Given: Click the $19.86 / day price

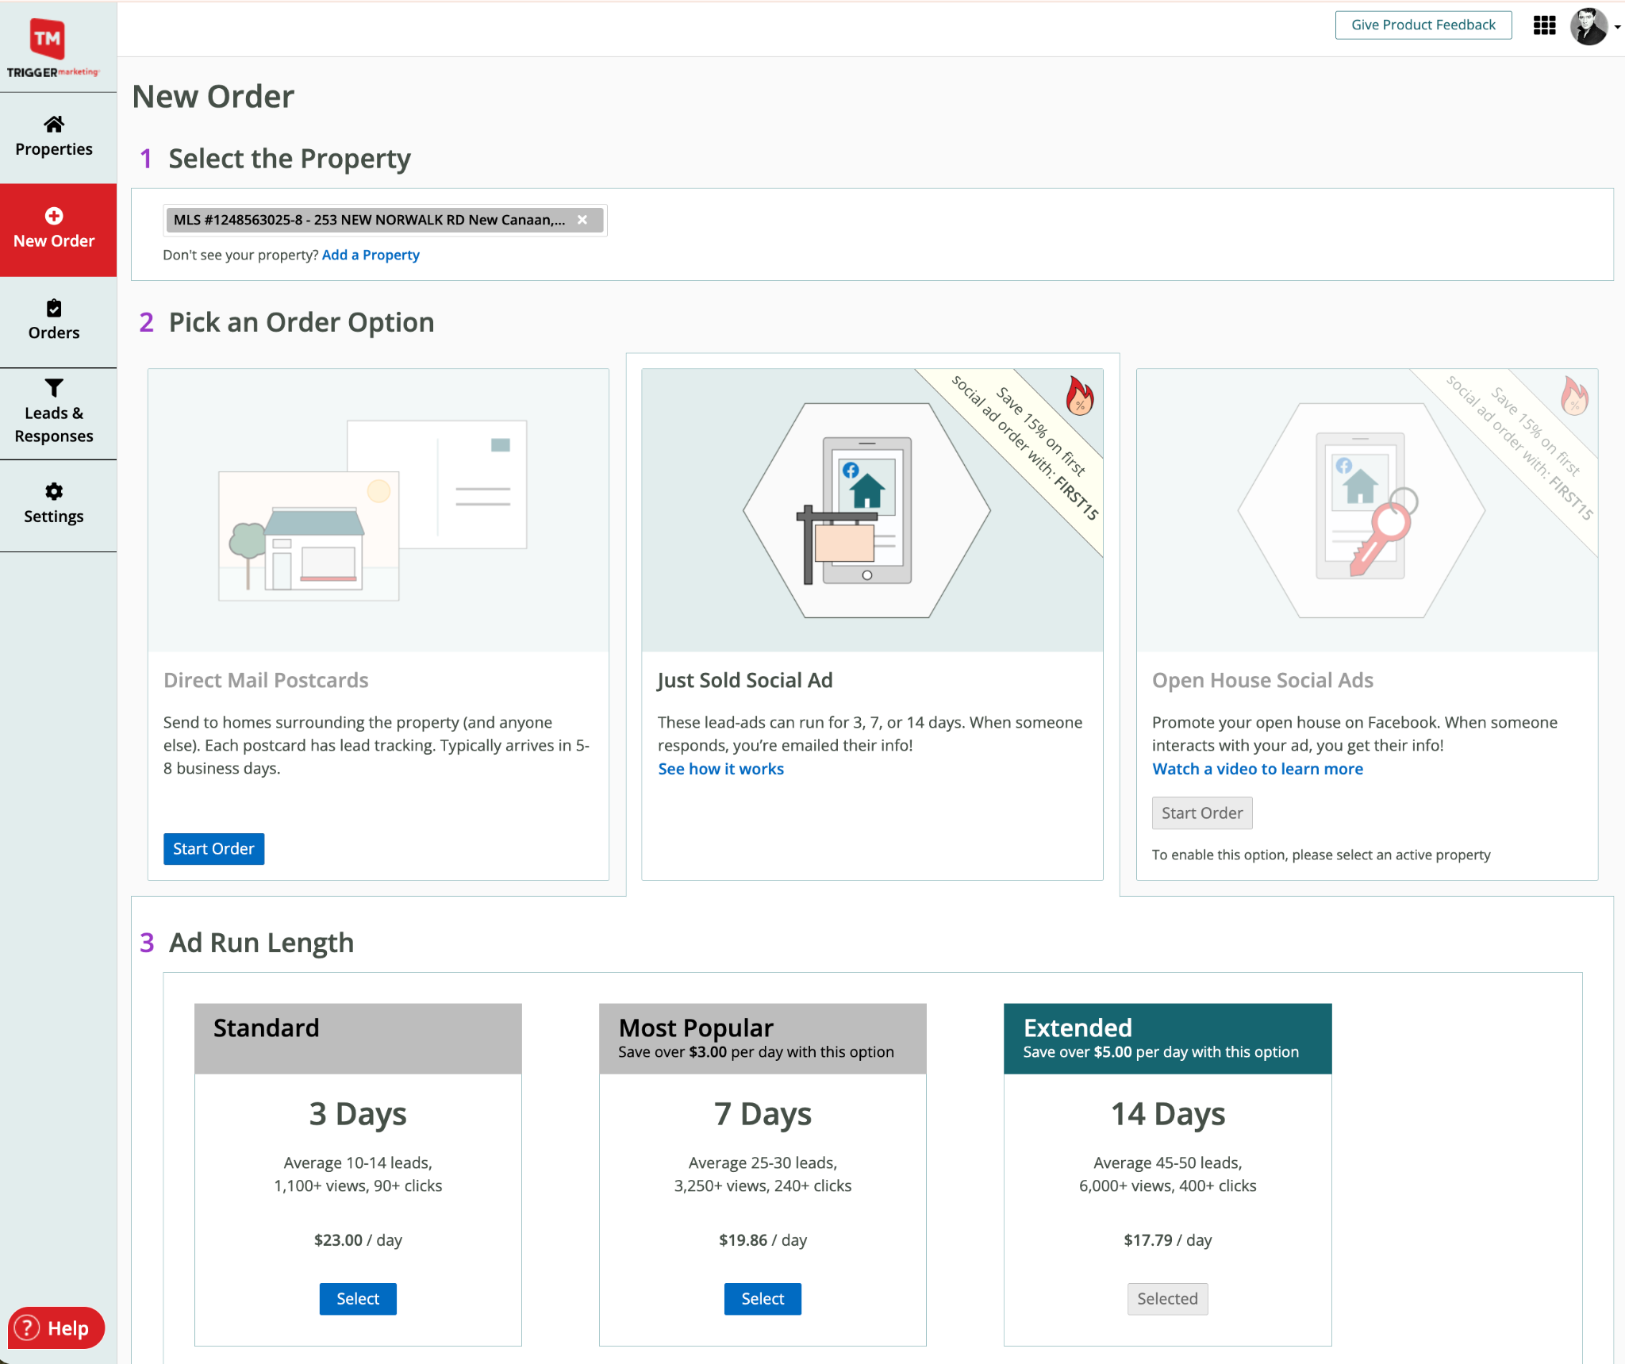Looking at the screenshot, I should 763,1239.
